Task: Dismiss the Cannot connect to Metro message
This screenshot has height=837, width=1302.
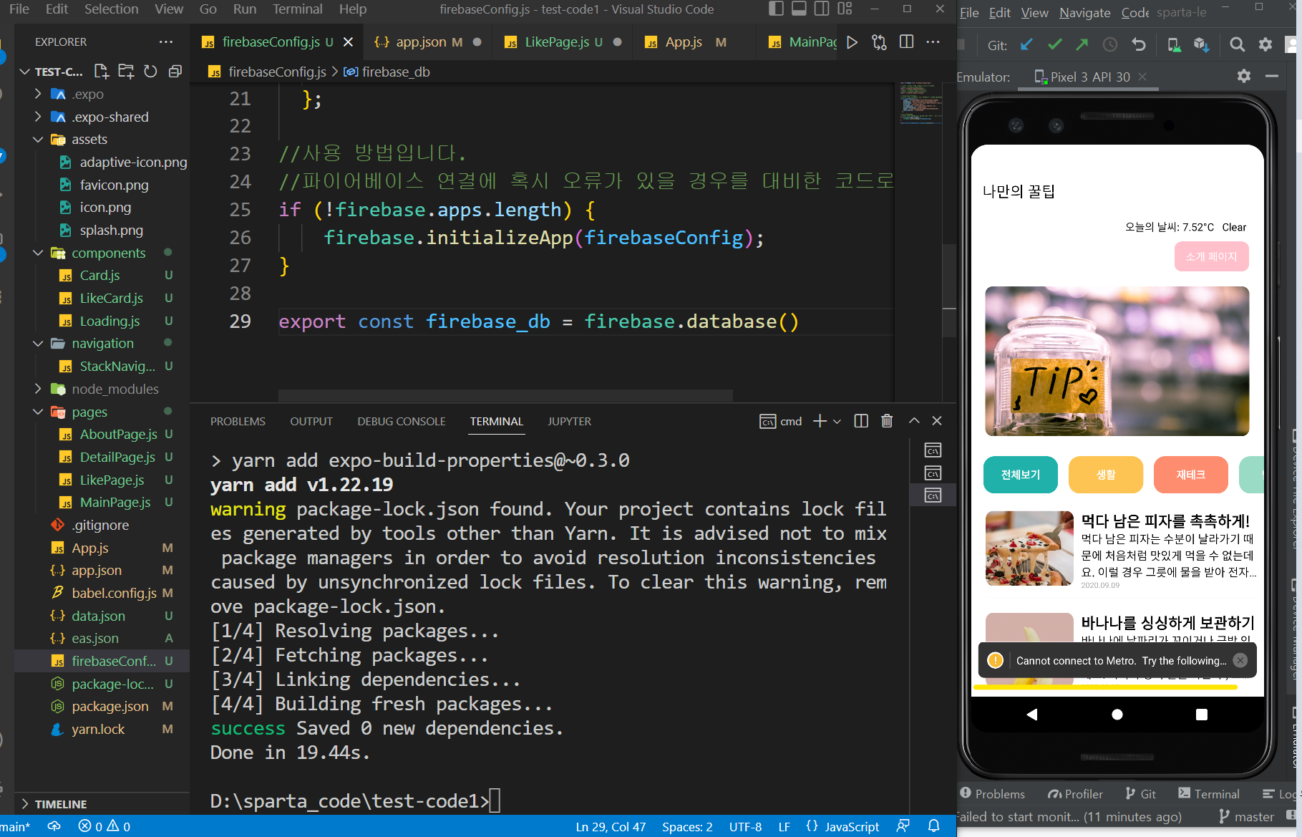Action: 1240,660
